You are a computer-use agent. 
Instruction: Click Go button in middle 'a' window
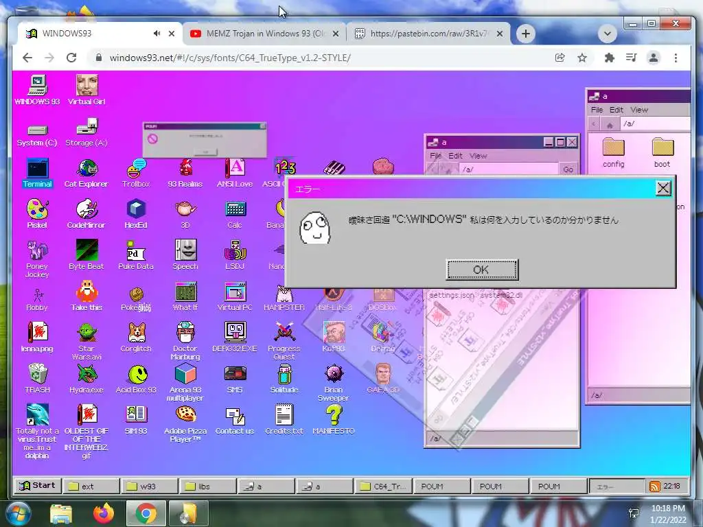pos(568,169)
